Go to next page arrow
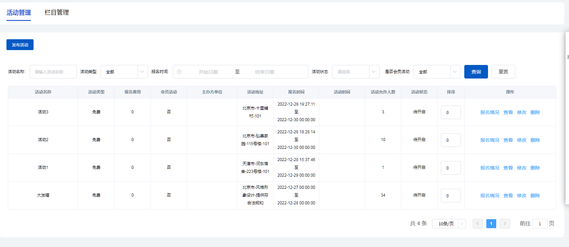Viewport: 569px width, 247px height. click(x=505, y=224)
